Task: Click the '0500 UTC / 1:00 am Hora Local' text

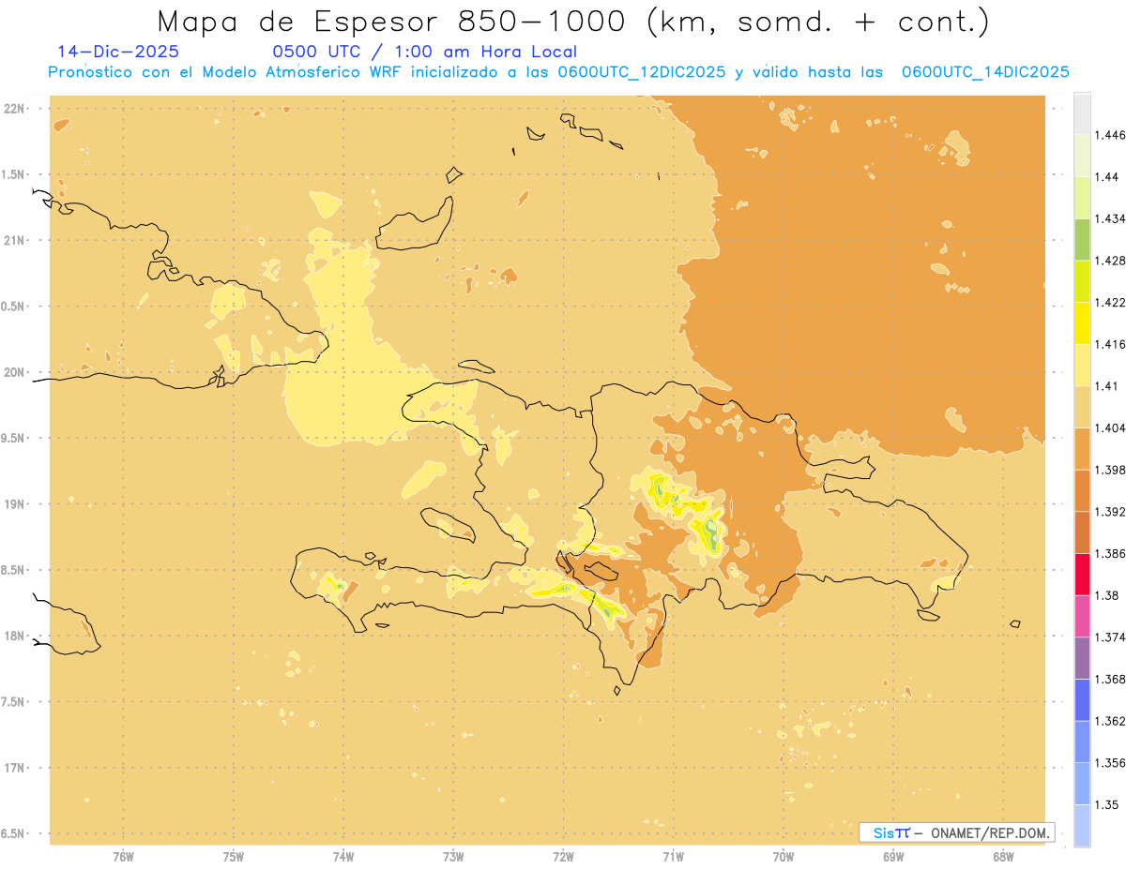Action: (425, 52)
